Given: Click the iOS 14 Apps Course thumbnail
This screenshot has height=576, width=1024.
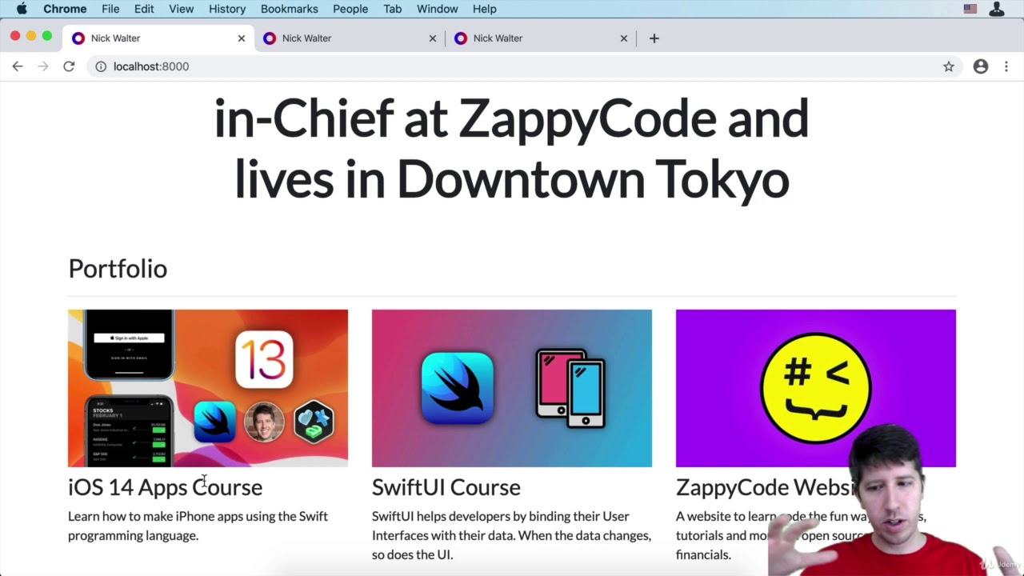Looking at the screenshot, I should click(208, 388).
